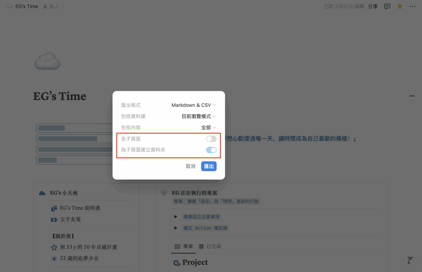Click the star icon beside 10 年卓越計畫
This screenshot has width=422, height=272.
click(x=54, y=247)
